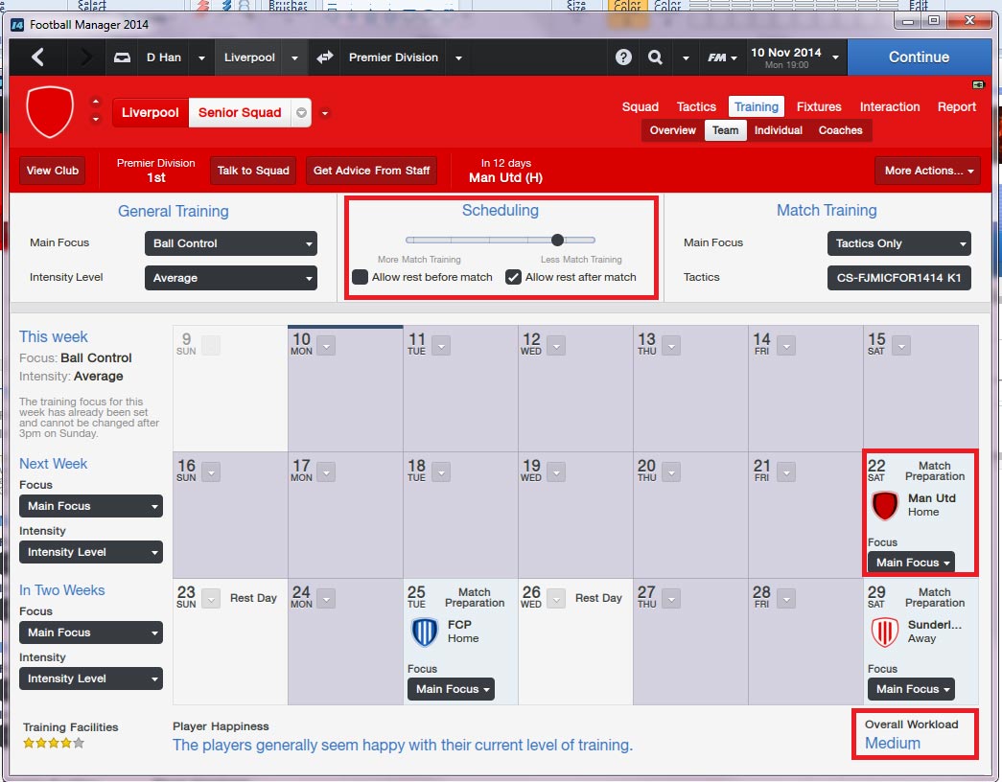Viewport: 1002px width, 782px height.
Task: Toggle the 9 Sun day checkbox
Action: [x=211, y=346]
